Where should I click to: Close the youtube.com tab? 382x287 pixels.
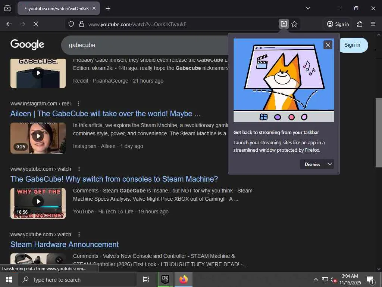coord(94,8)
